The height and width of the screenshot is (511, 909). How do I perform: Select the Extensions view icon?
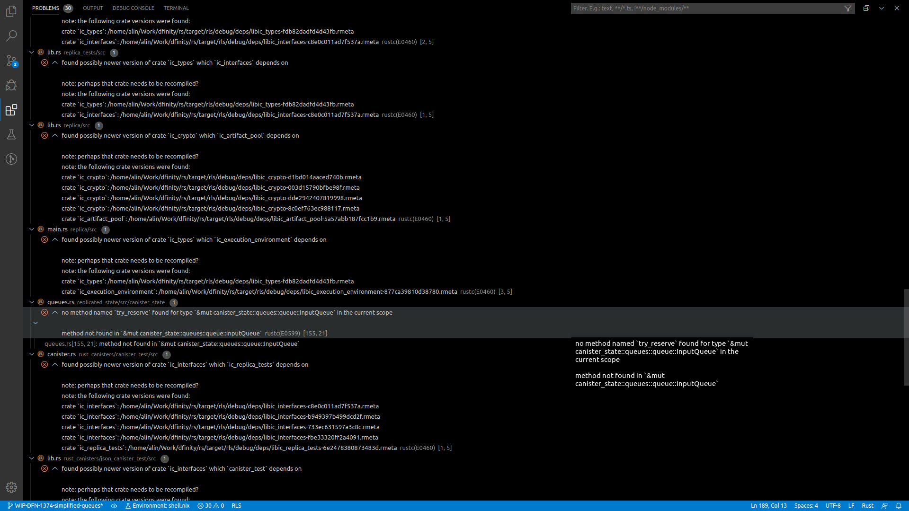pyautogui.click(x=11, y=110)
